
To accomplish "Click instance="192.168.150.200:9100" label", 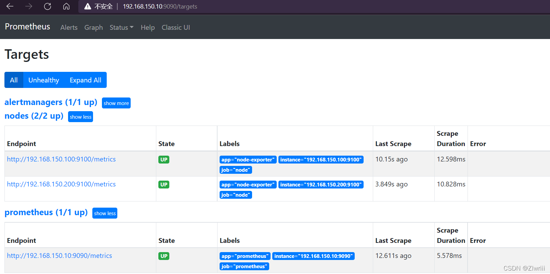I will (x=321, y=184).
